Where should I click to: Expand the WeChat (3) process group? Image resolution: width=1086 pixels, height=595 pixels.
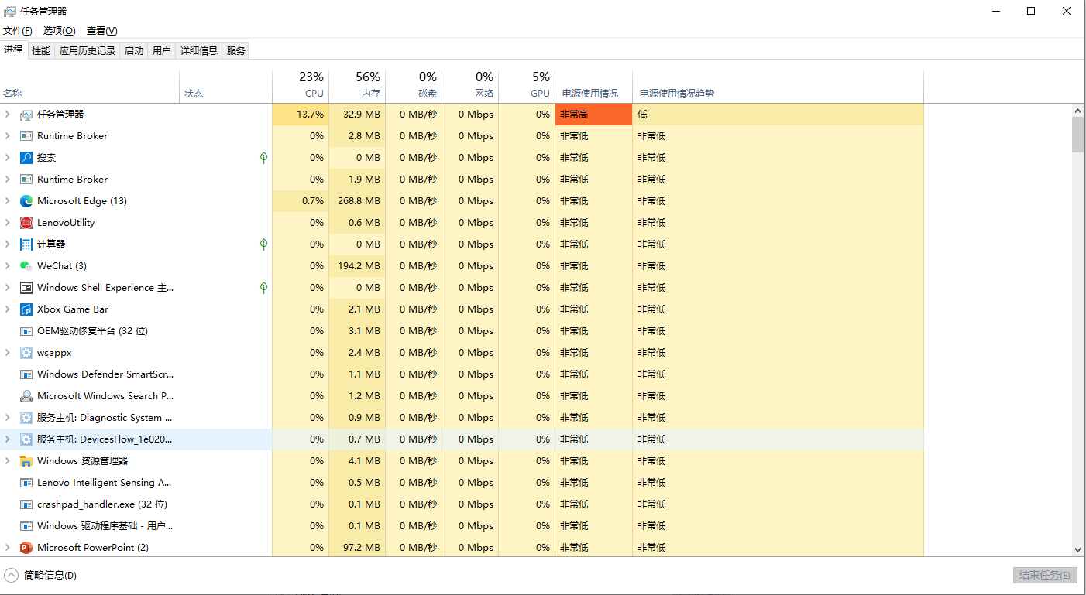[8, 266]
